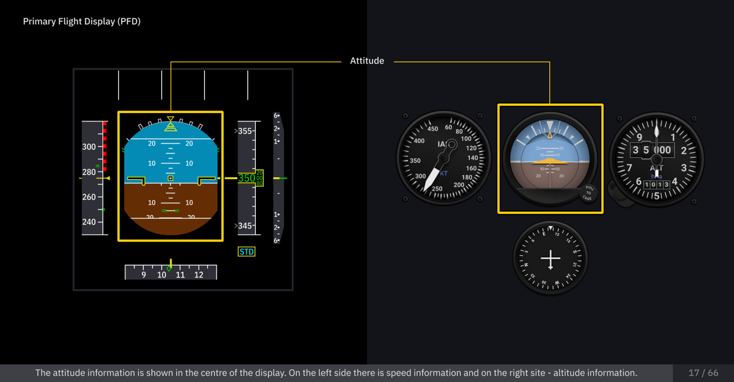Screen dimensions: 734x382
Task: Click the 35 000 altimeter digital readout
Action: point(652,150)
